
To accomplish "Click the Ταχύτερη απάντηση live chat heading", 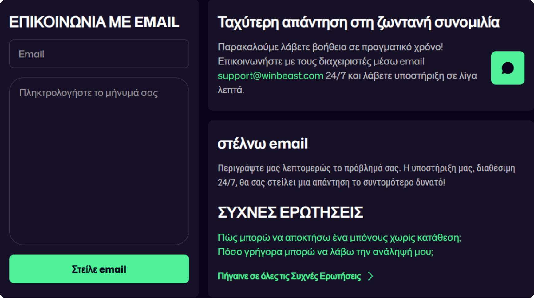I will point(358,22).
